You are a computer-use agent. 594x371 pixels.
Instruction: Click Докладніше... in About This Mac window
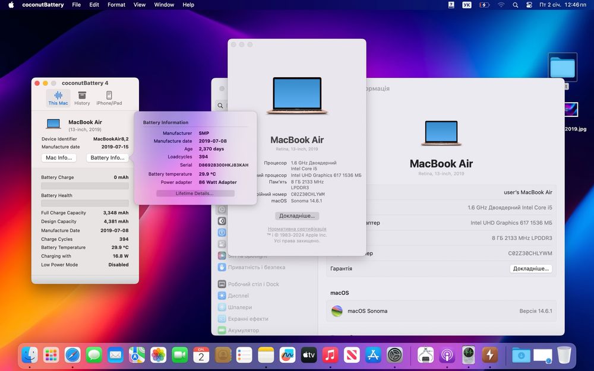(297, 216)
